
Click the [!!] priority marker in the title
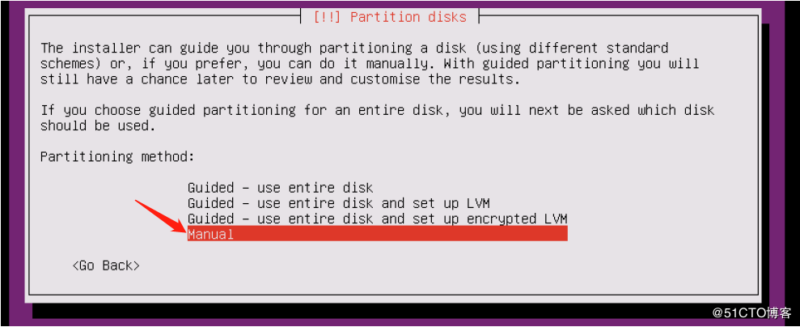coord(327,16)
